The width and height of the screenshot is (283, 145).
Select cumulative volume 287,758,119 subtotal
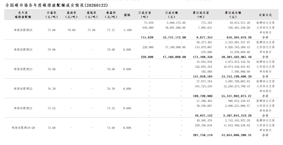tap(203, 135)
